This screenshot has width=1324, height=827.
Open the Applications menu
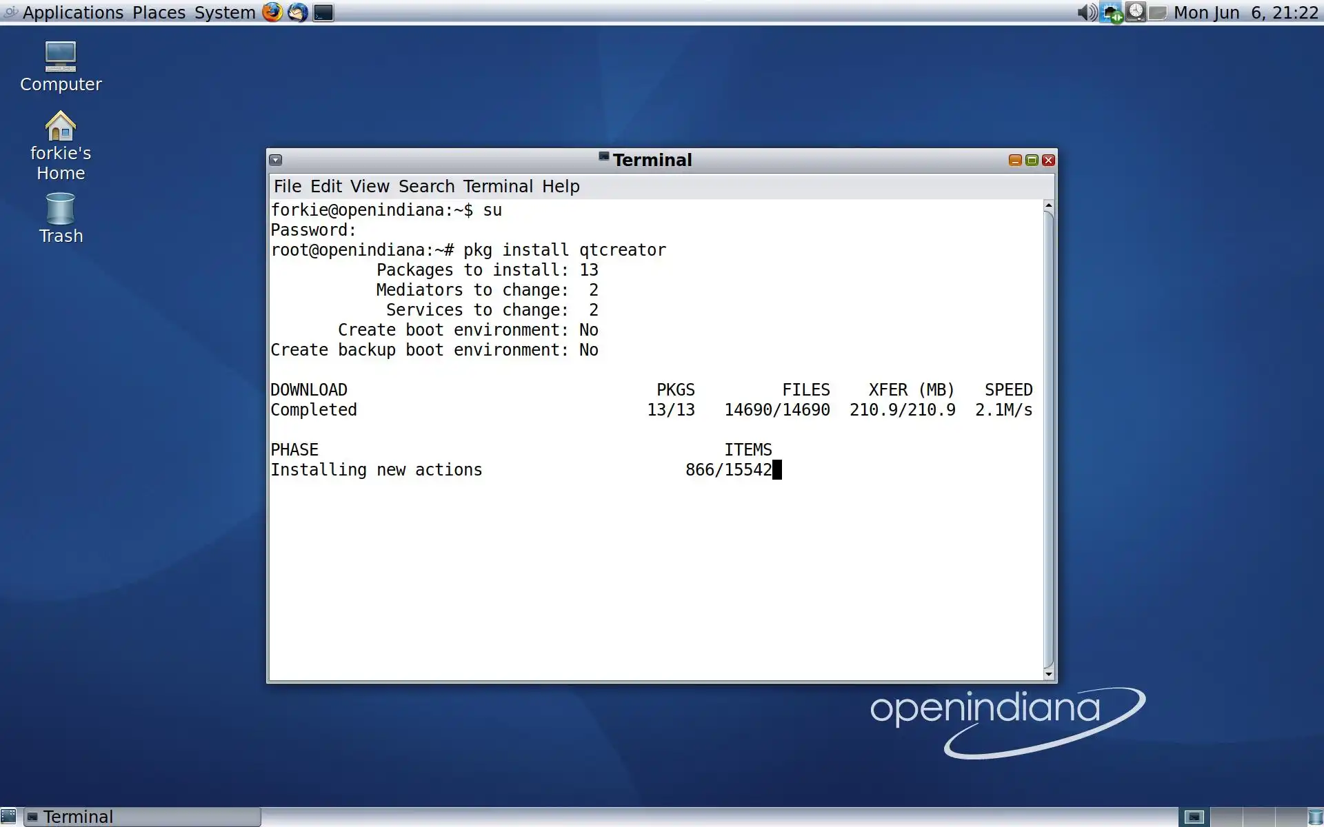pos(72,12)
